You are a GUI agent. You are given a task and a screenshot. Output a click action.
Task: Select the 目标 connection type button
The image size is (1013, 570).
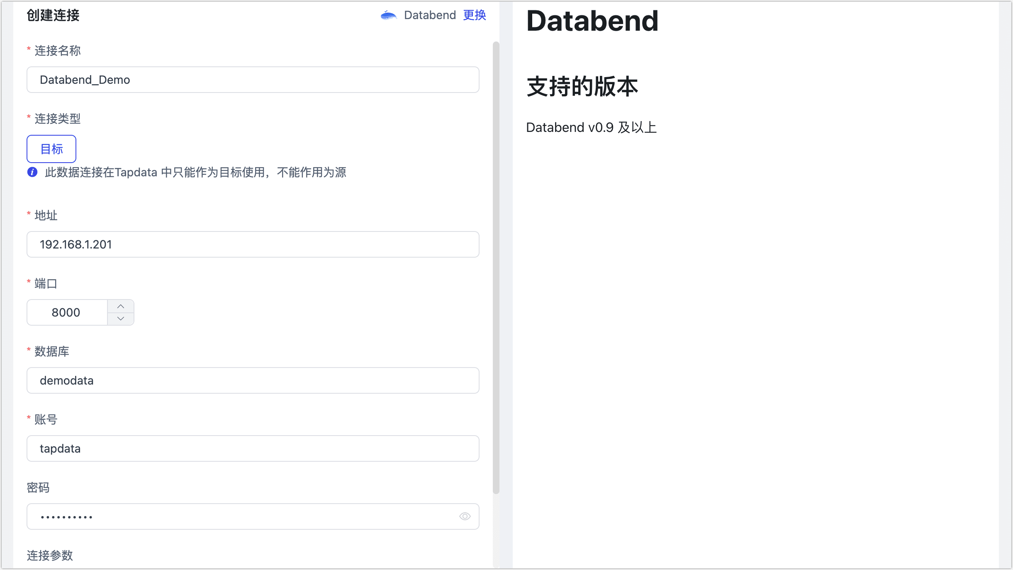51,149
